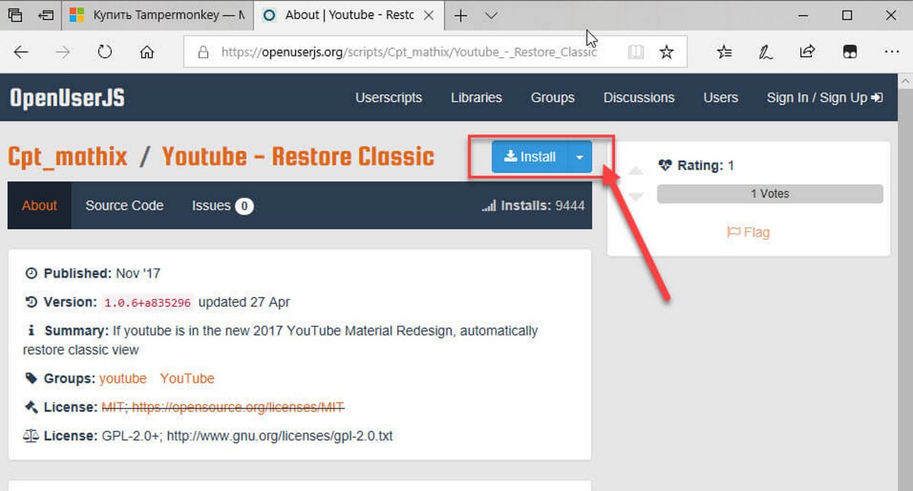Open the Libraries nav item
The image size is (913, 491).
(x=476, y=97)
